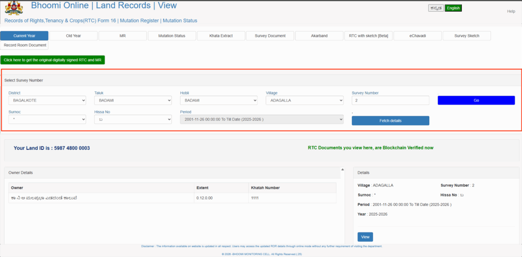Viewport: 522px width, 257px height.
Task: Open the Surnoc dropdown
Action: pos(47,119)
